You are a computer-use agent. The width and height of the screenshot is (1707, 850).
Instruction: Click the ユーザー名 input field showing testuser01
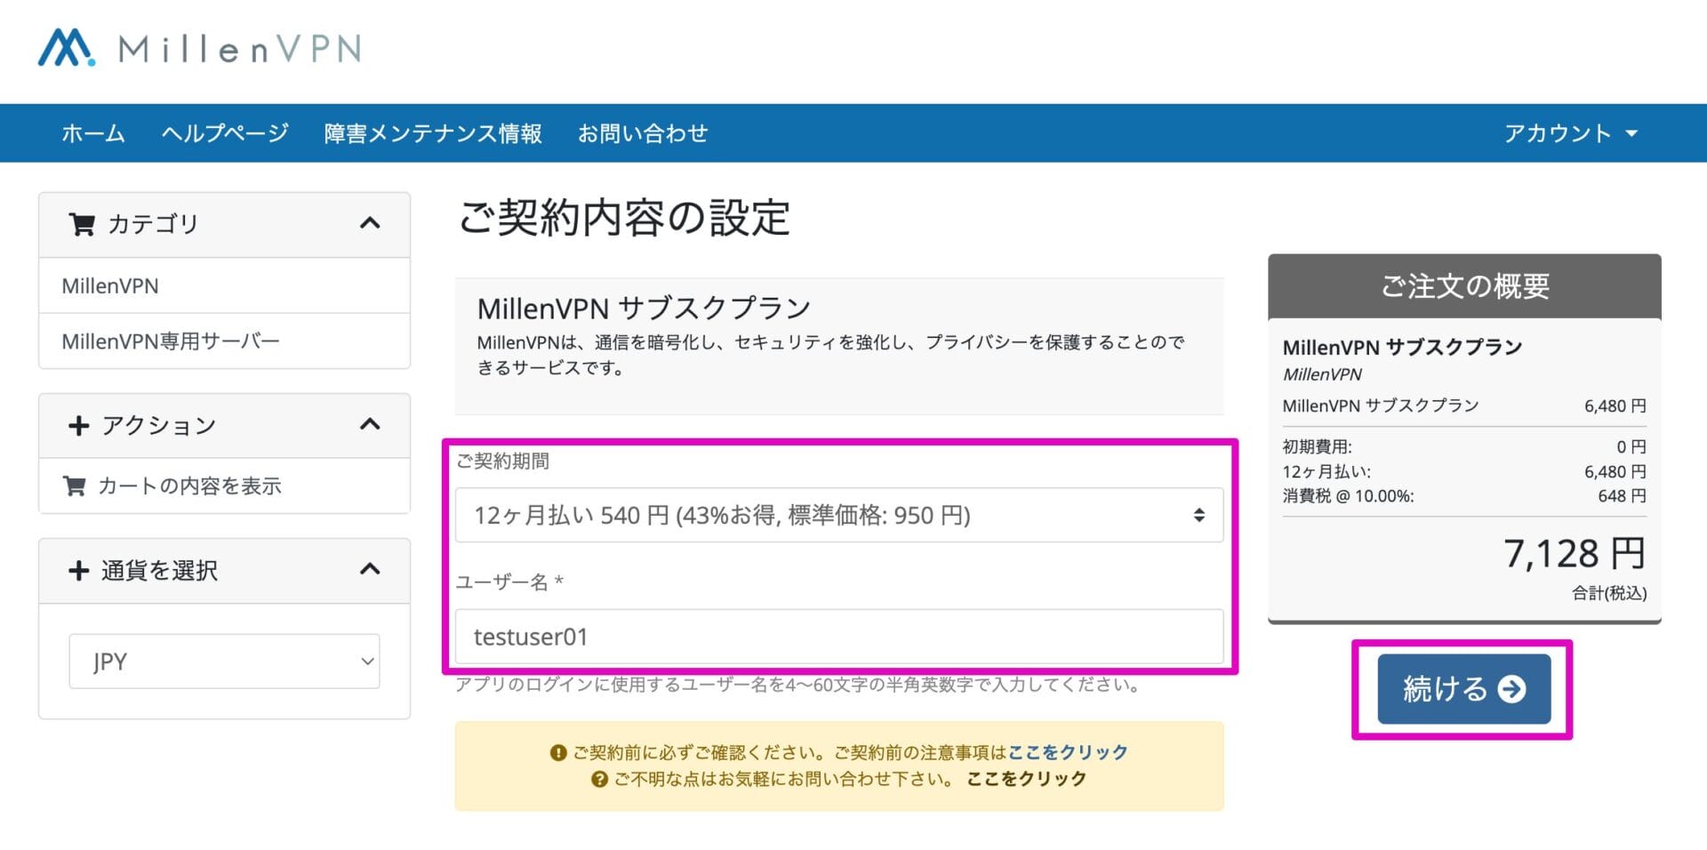840,636
